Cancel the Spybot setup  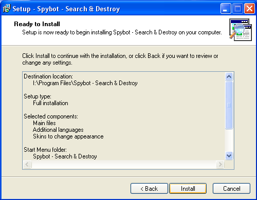[x=231, y=188]
